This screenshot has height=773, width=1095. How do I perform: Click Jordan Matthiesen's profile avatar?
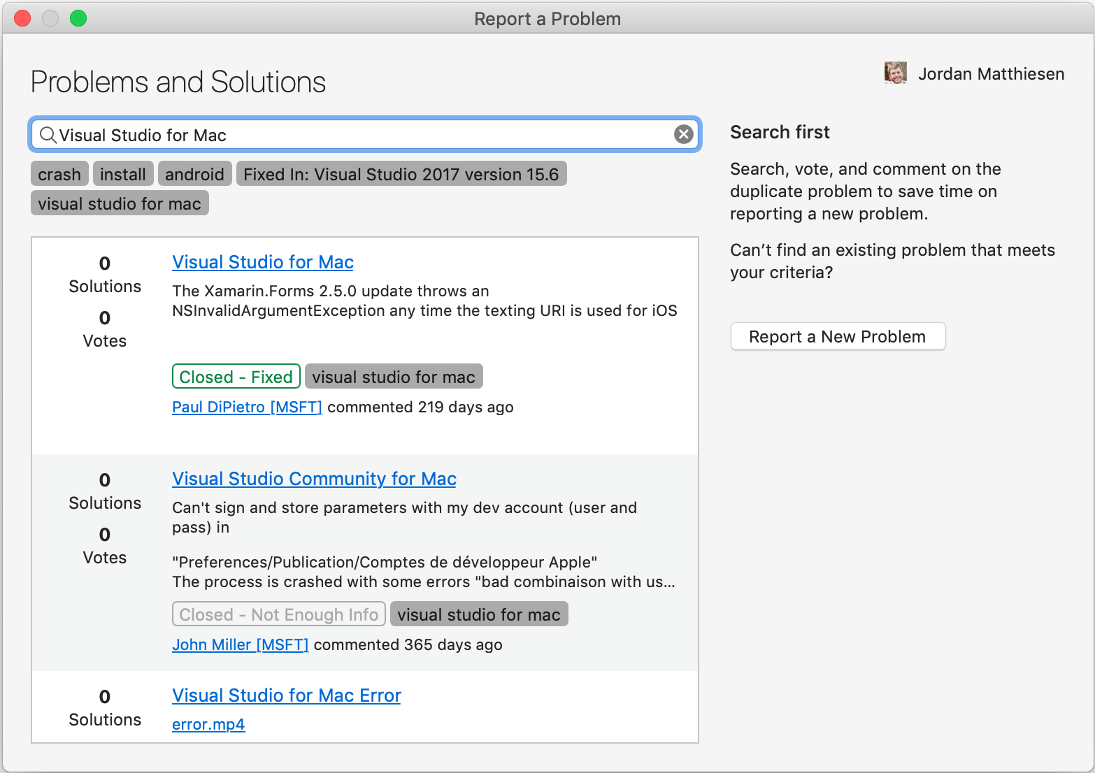[x=895, y=73]
